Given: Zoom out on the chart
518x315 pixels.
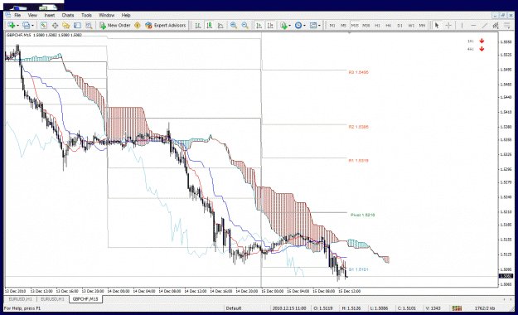Looking at the screenshot, I should tap(244, 25).
